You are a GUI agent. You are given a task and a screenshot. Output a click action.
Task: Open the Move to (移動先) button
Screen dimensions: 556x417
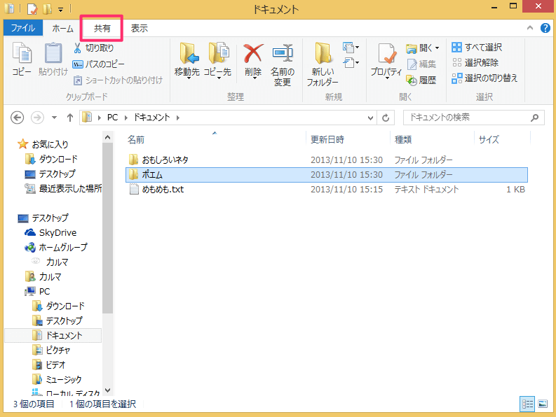click(187, 60)
